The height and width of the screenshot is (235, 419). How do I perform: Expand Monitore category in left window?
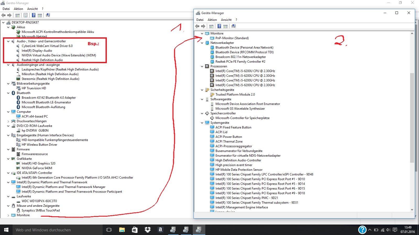click(8, 215)
